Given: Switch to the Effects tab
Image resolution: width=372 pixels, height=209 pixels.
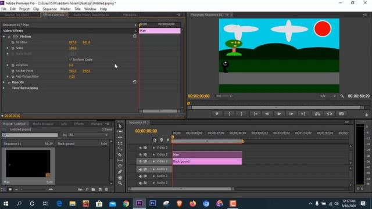Looking at the screenshot, I should 79,124.
